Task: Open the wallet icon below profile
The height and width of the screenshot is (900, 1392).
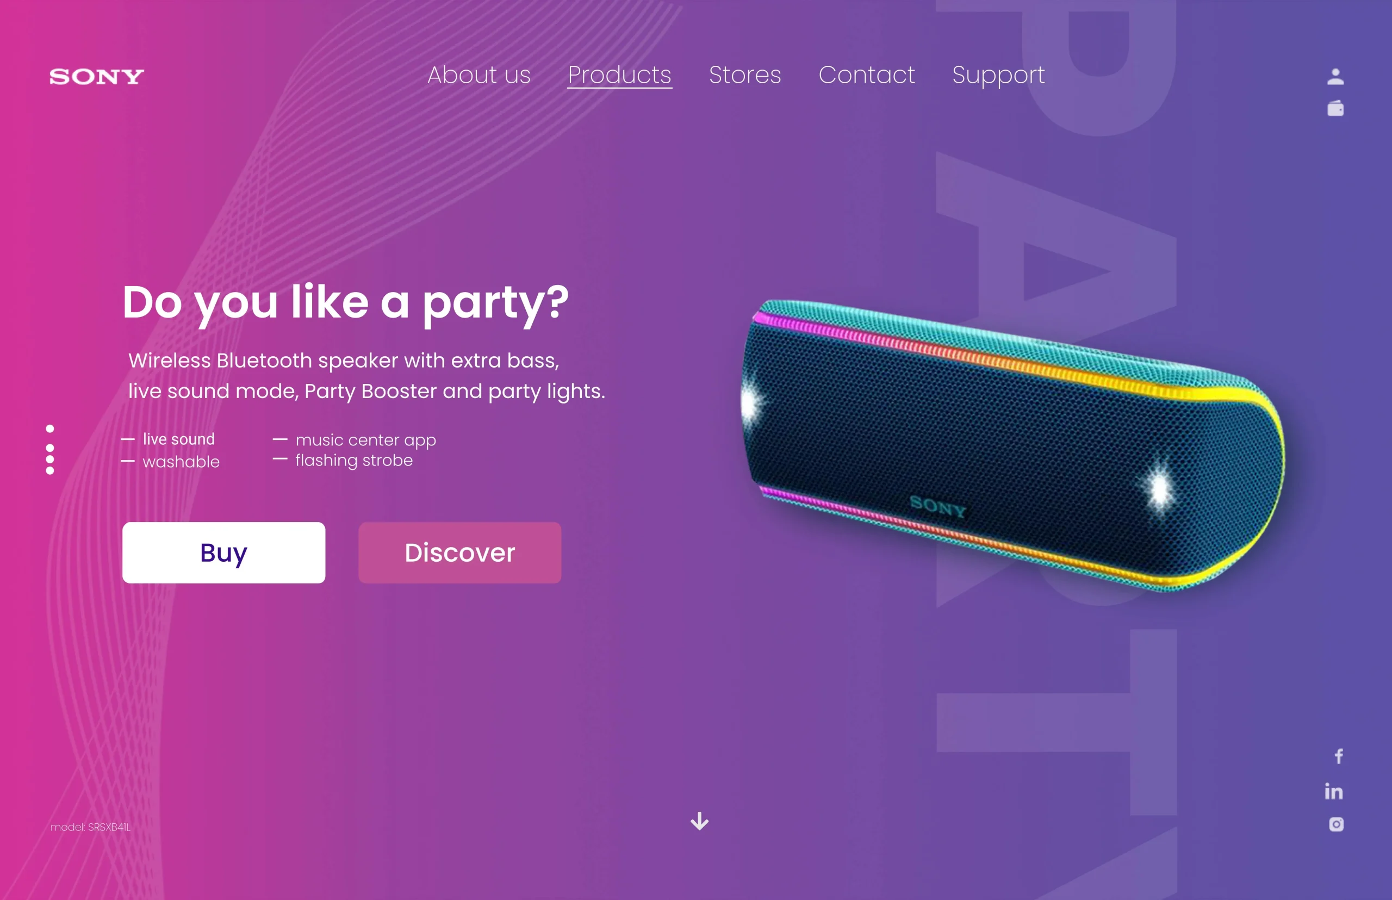Action: (x=1335, y=109)
